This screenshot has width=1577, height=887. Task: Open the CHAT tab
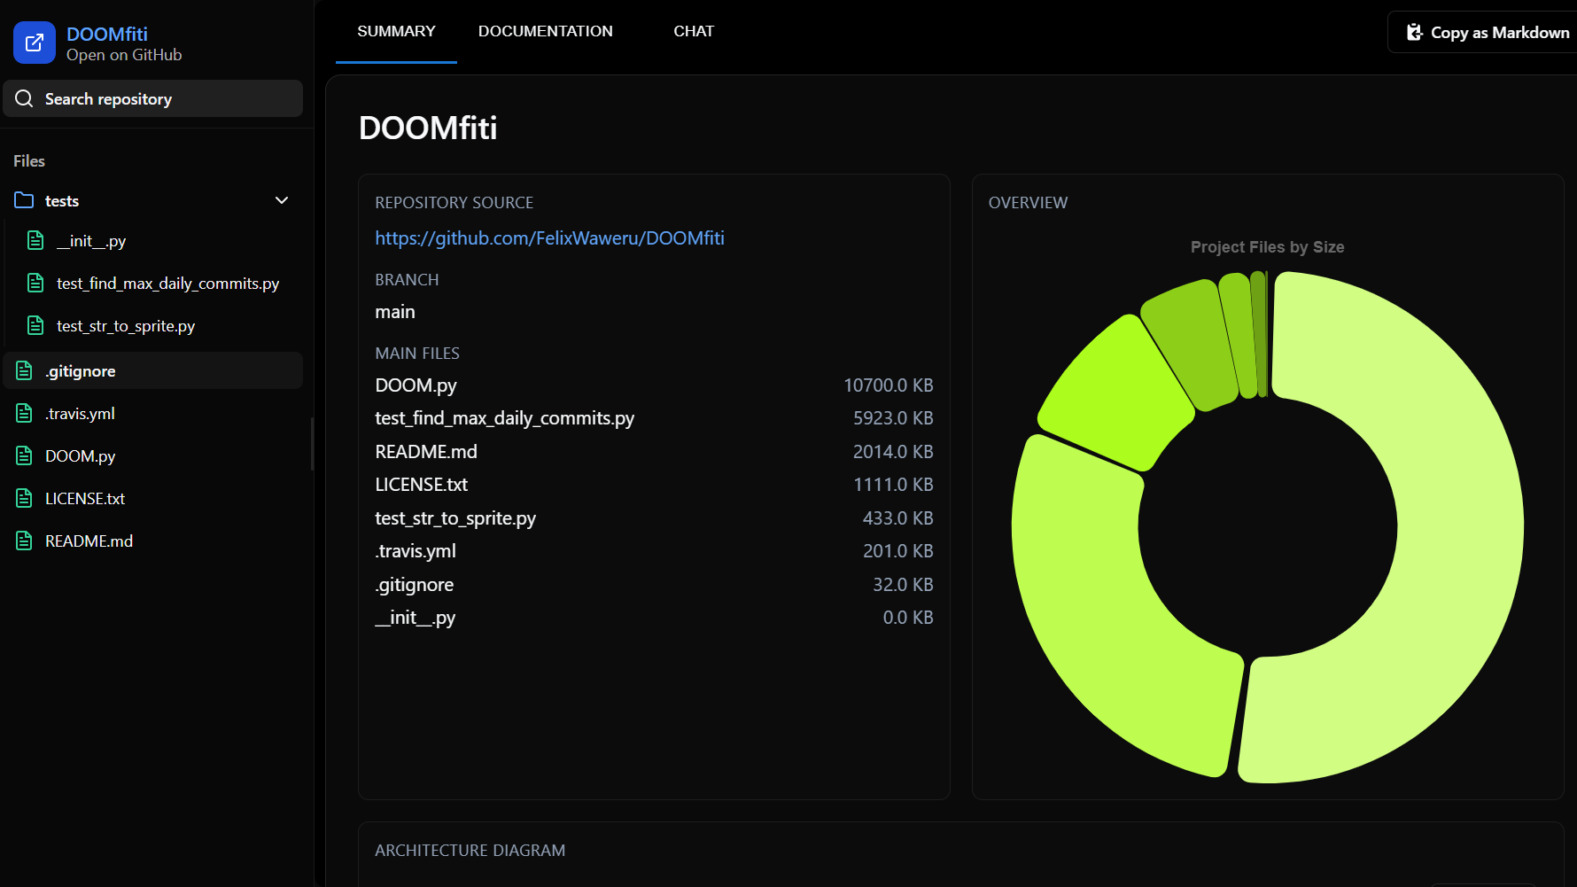[694, 32]
